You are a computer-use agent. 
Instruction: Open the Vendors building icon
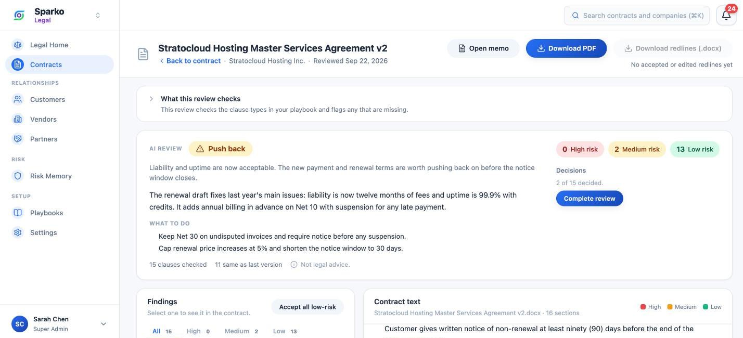pos(18,119)
